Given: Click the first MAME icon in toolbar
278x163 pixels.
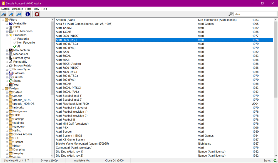Looking at the screenshot, I should click(4, 14).
